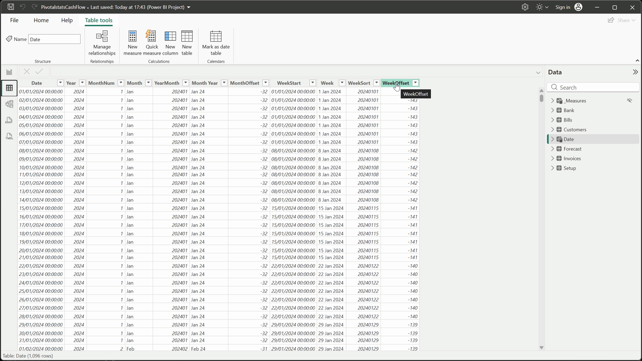The height and width of the screenshot is (361, 642).
Task: Select the Table tools tab
Action: click(x=99, y=20)
